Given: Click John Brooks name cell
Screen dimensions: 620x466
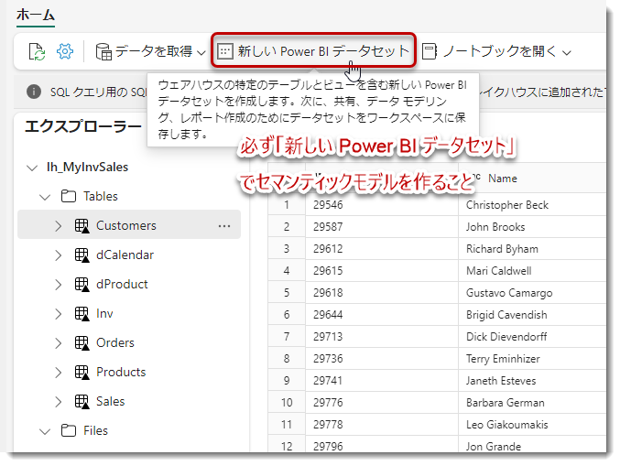Looking at the screenshot, I should coord(532,227).
